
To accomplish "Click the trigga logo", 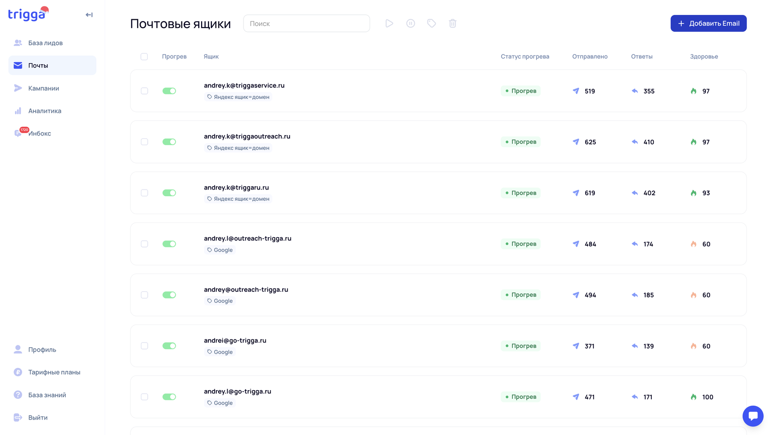I will pyautogui.click(x=28, y=14).
